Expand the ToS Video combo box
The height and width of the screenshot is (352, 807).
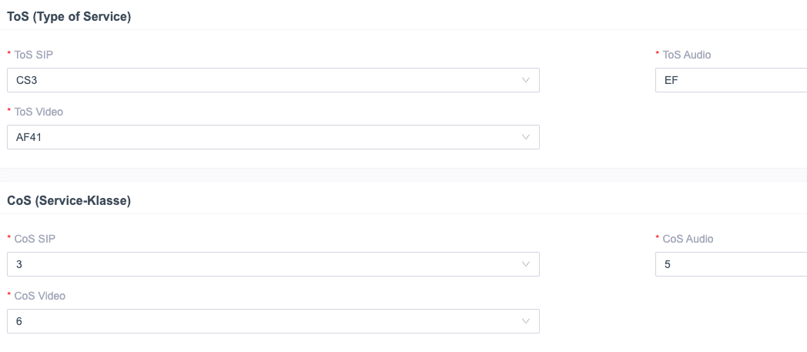coord(273,137)
